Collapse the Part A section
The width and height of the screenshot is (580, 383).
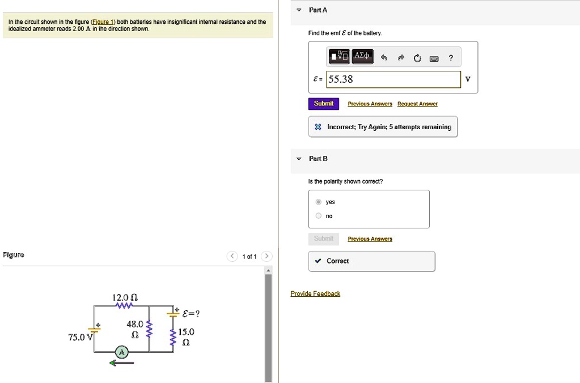299,10
